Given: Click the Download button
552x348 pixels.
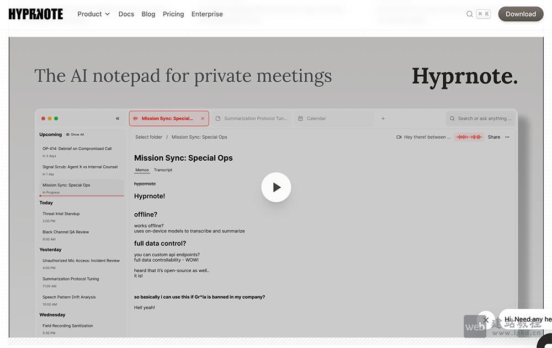Looking at the screenshot, I should click(x=519, y=14).
